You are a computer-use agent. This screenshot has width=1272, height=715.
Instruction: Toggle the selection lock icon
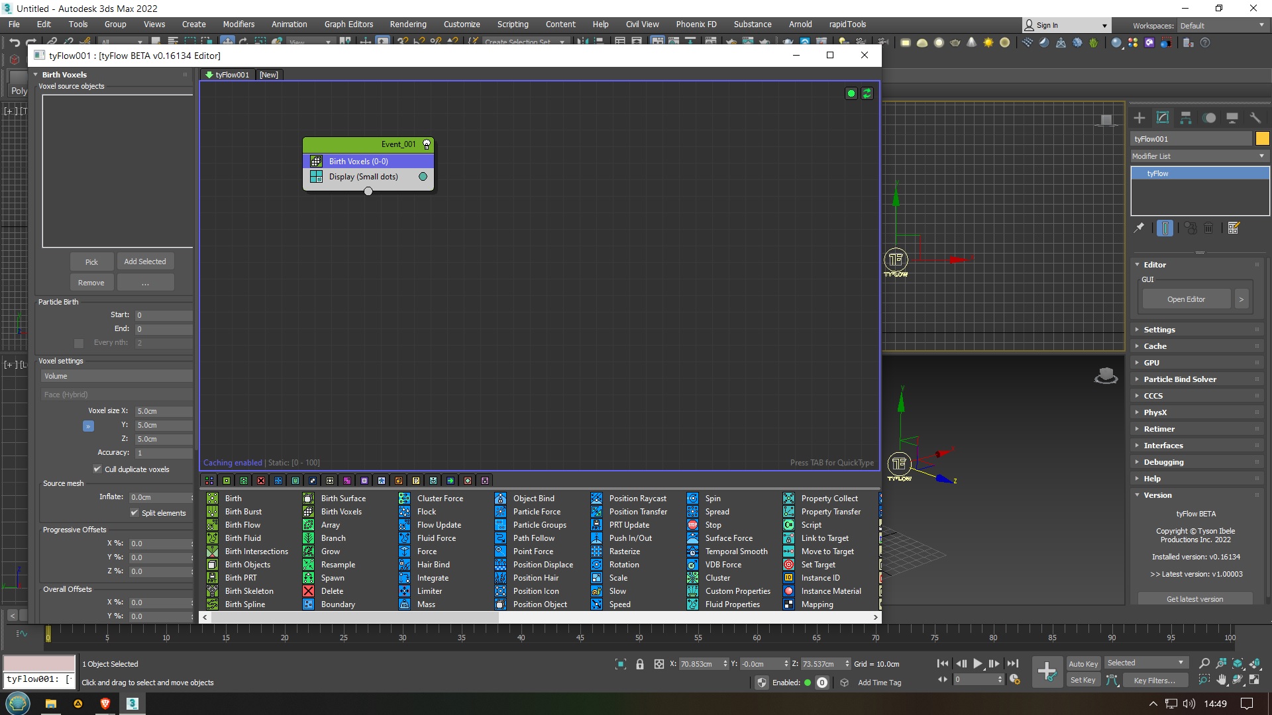tap(639, 664)
